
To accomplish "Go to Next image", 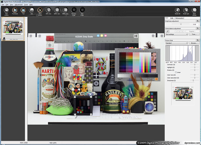I will click(x=82, y=11).
